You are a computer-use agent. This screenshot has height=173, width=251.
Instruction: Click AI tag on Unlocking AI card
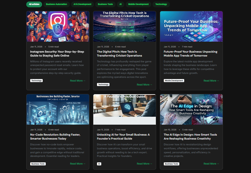tap(99, 164)
